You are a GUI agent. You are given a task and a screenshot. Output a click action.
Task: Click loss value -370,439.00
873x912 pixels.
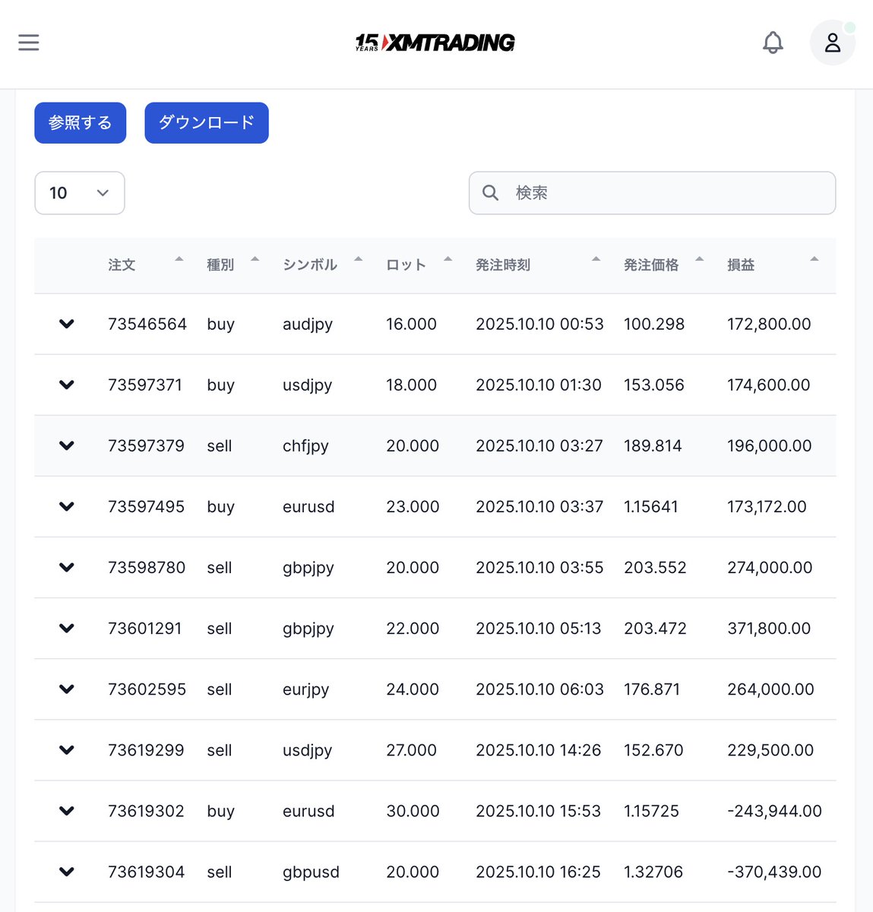pos(774,872)
